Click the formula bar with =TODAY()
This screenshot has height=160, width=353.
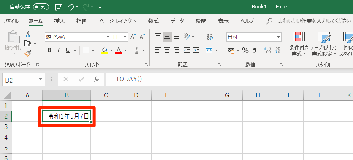click(229, 80)
